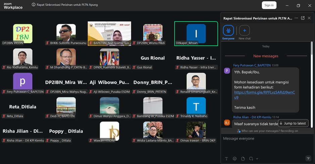Select Rio Yodhatama_Kemlu's tile
The image size is (315, 164).
[x=23, y=58]
